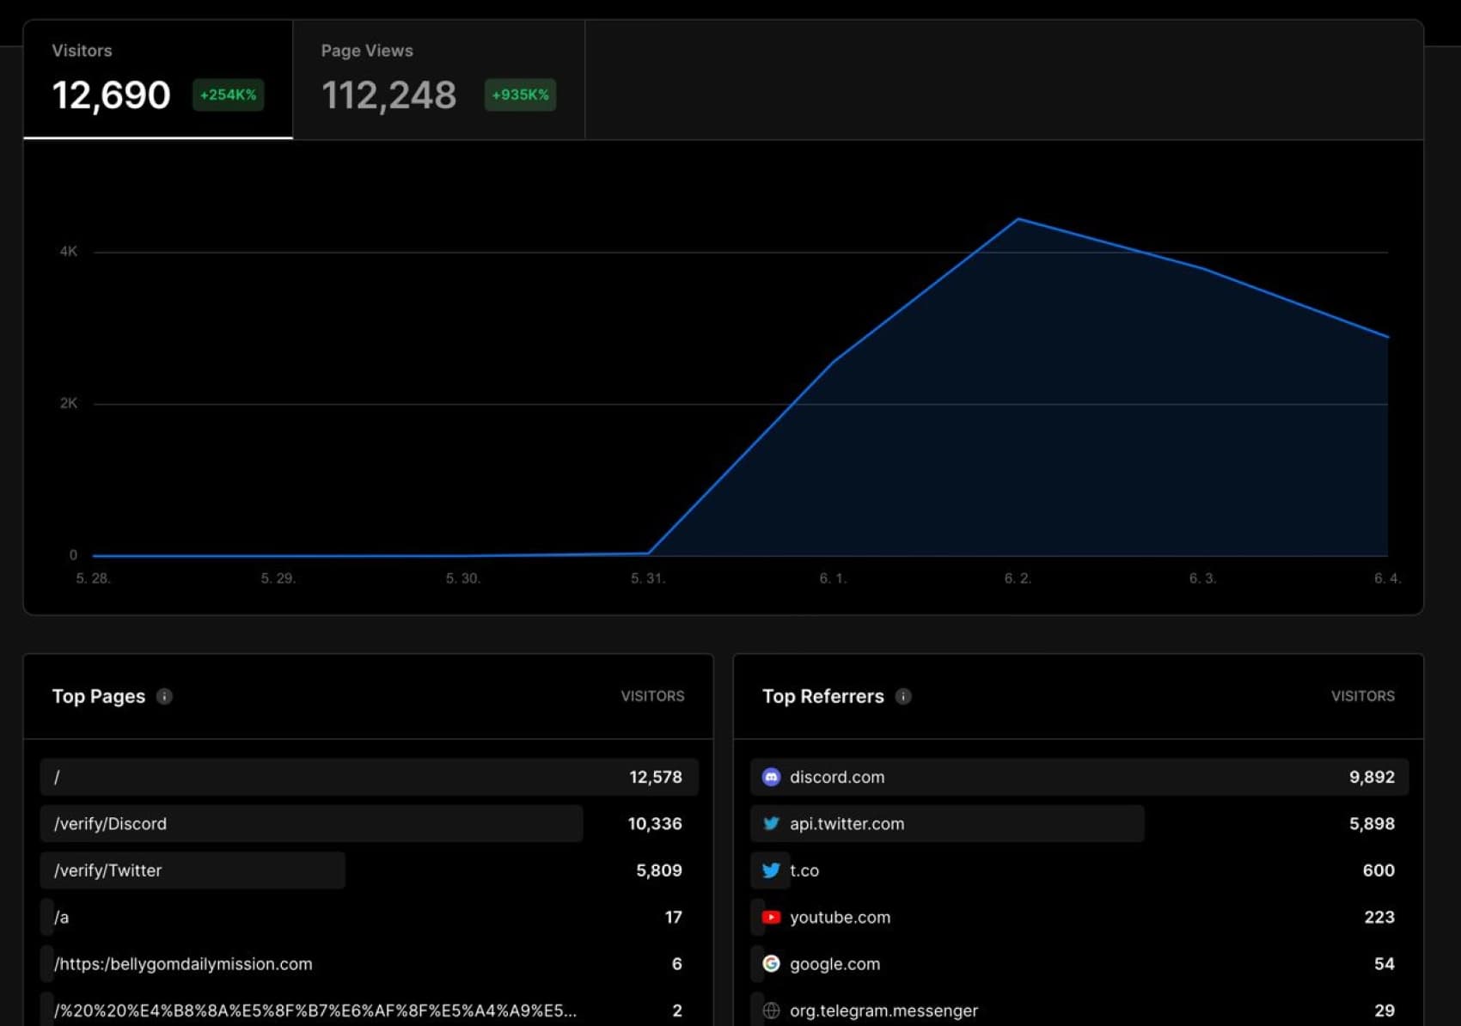
Task: Select the /a page row
Action: click(x=62, y=917)
